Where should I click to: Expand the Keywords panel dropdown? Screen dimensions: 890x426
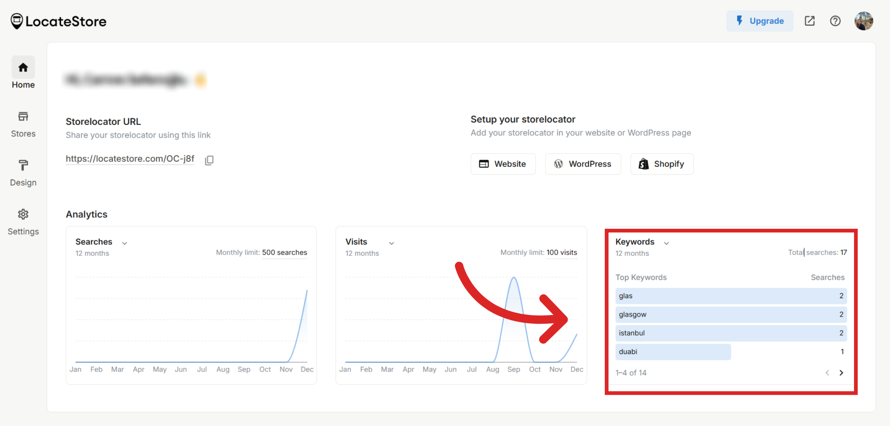click(x=666, y=243)
